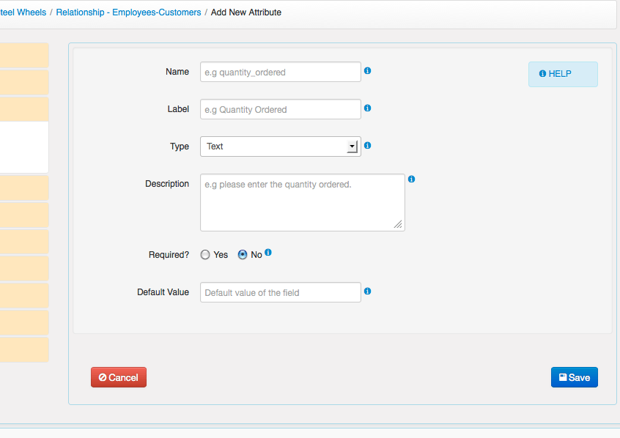Select No for Required

(x=243, y=255)
